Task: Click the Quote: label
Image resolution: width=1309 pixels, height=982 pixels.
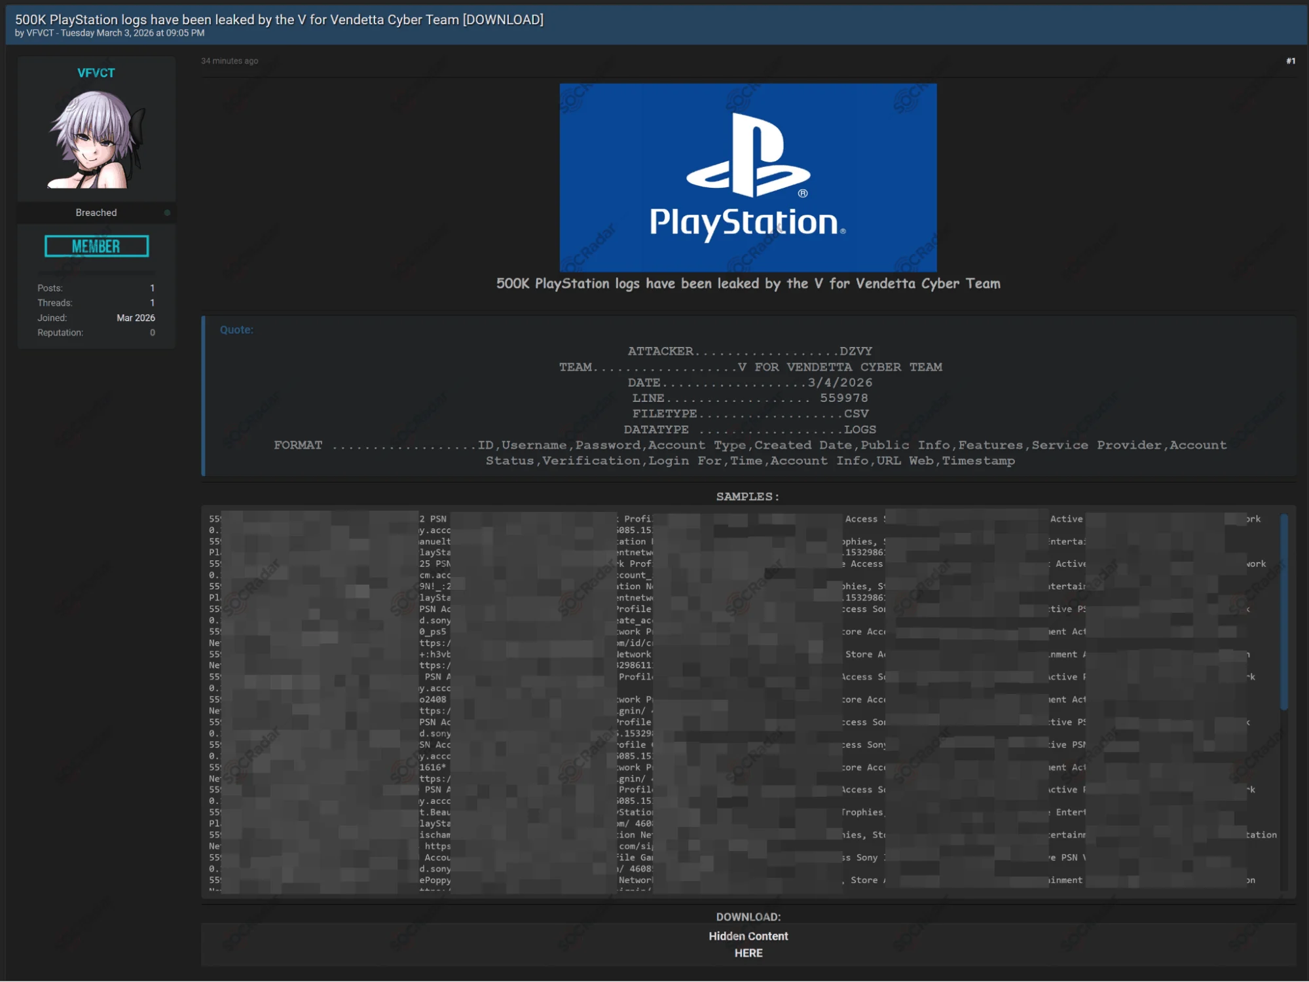Action: coord(236,330)
